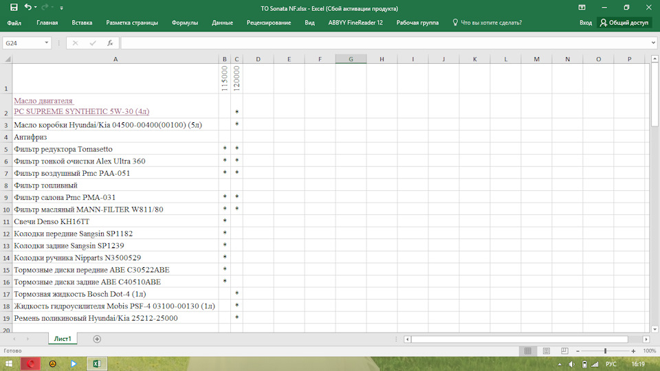Viewport: 660px width, 371px height.
Task: Select column P header
Action: click(x=629, y=59)
